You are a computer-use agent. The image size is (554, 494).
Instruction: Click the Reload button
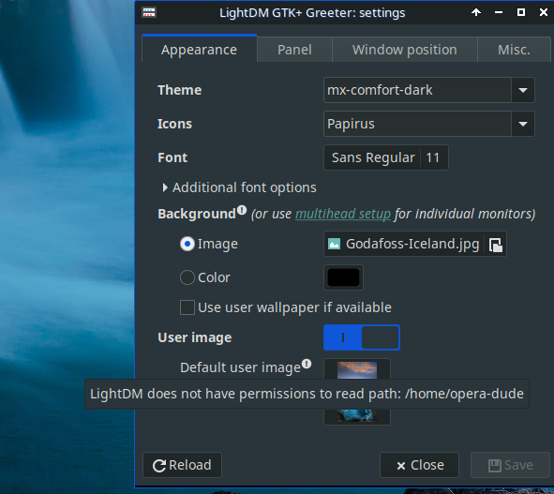(182, 465)
